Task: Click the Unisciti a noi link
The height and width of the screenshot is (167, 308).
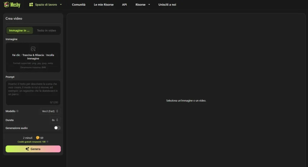Action: coord(167,5)
